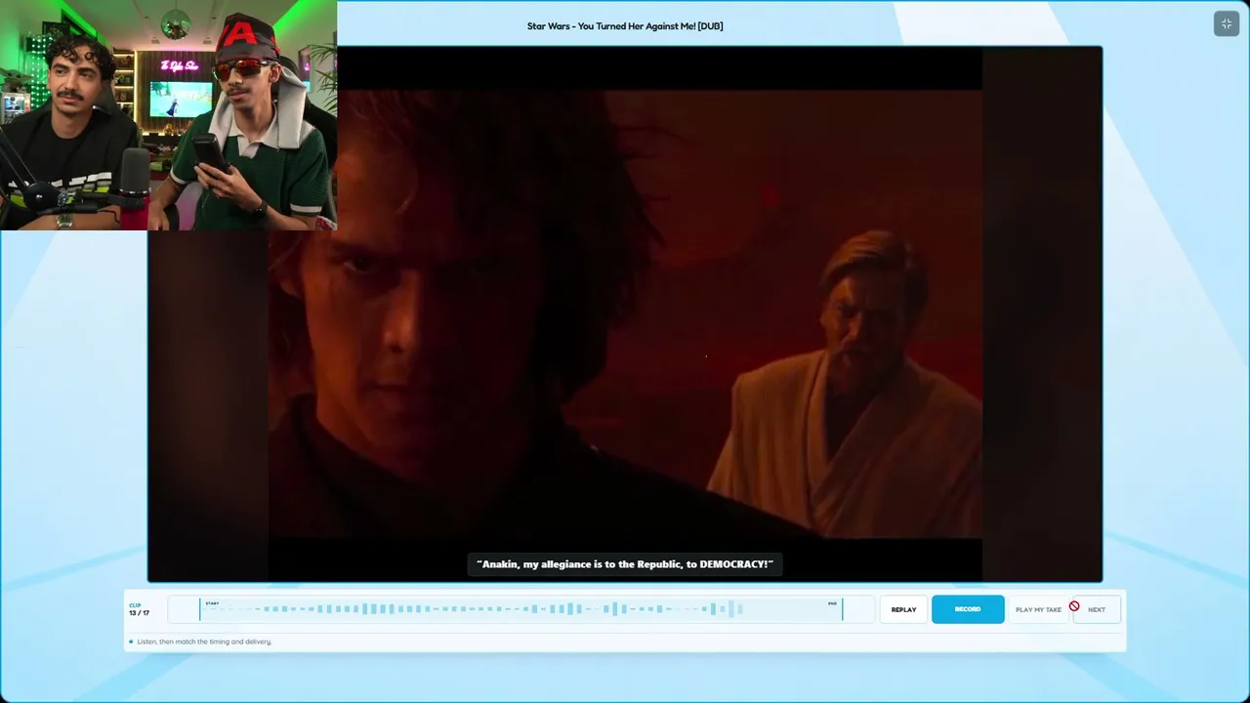This screenshot has height=703, width=1250.
Task: Click the "Star Wars - You Turned Her Against Me! [DUB]" title
Action: pos(625,26)
